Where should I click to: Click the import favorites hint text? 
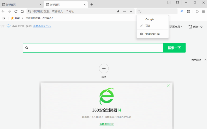39,18
